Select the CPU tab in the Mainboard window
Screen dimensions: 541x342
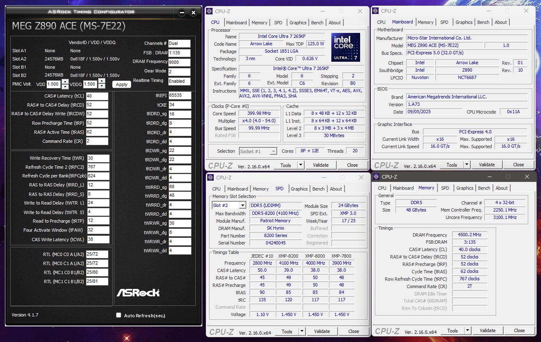coord(381,22)
